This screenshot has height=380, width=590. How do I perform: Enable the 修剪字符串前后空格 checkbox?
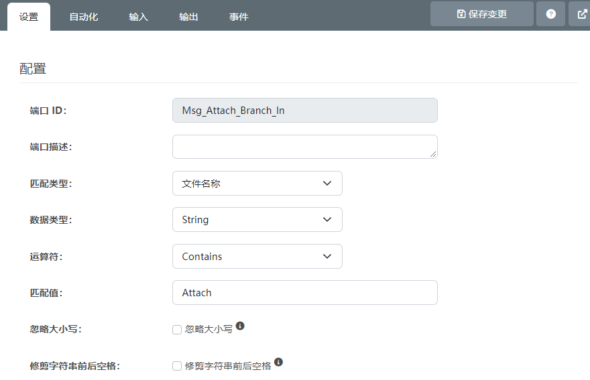[x=177, y=366]
